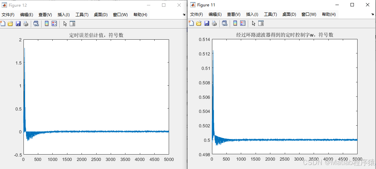This screenshot has height=169, width=376.
Task: Insert legend using Figure 11 toolbar icon
Action: [x=243, y=23]
